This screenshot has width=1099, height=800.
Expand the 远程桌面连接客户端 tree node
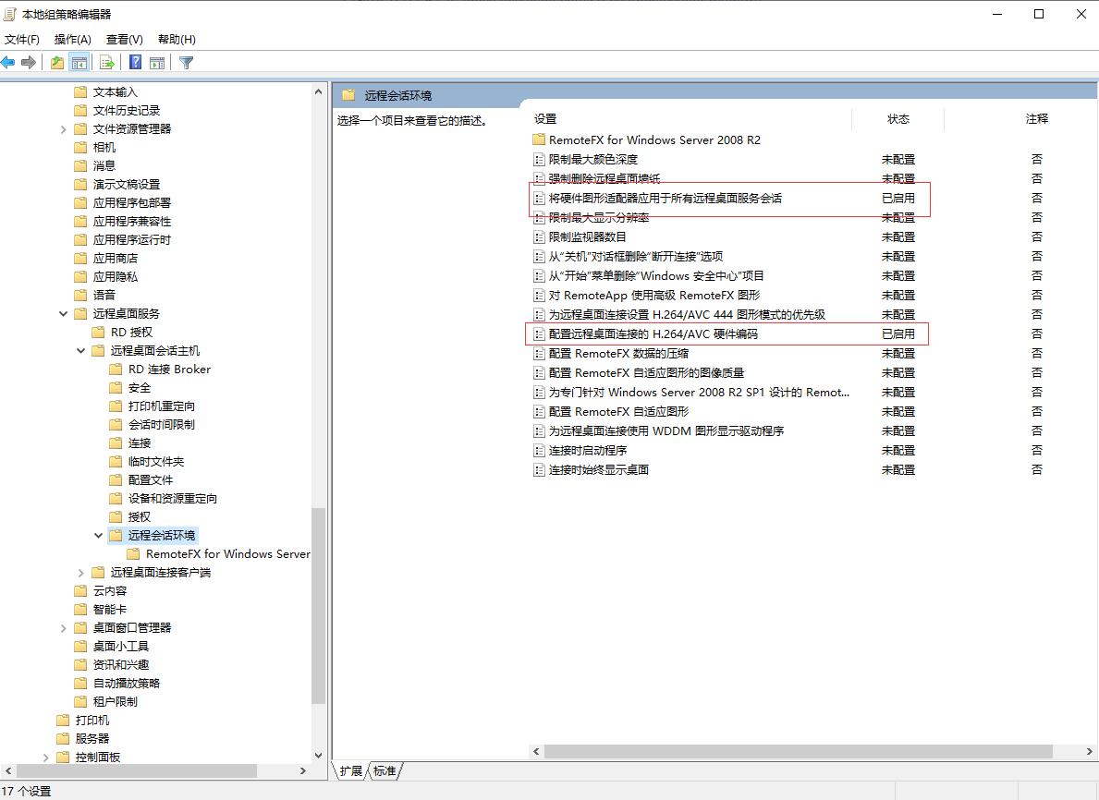(80, 573)
